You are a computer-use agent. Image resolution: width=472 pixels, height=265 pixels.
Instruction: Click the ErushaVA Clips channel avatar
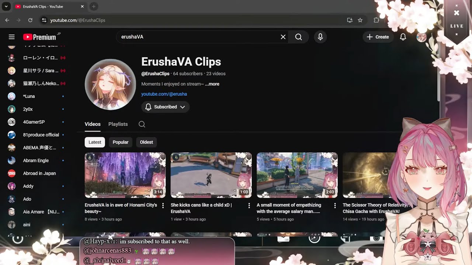click(110, 84)
